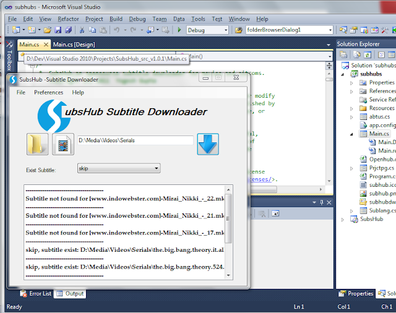This screenshot has height=313, width=396.
Task: Expand the Prjctpg.cs node
Action: (351, 168)
